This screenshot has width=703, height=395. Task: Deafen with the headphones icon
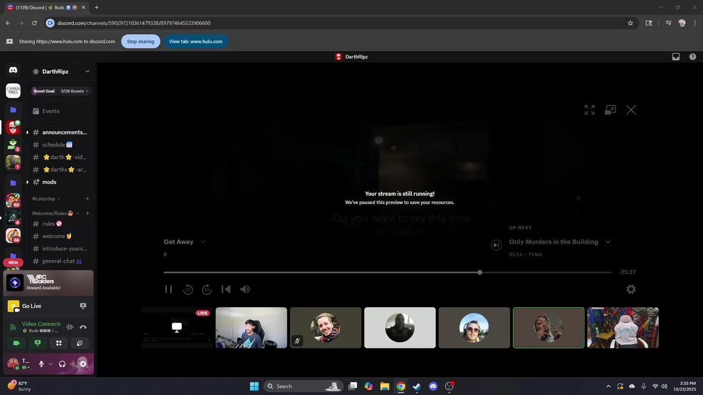pyautogui.click(x=62, y=364)
